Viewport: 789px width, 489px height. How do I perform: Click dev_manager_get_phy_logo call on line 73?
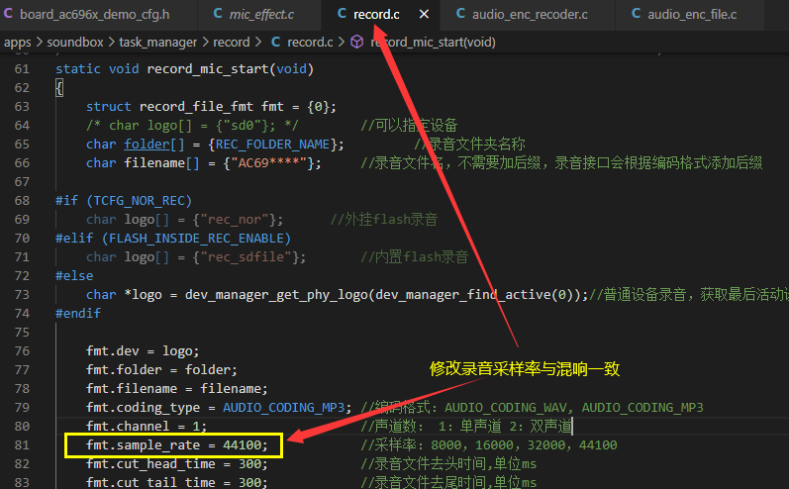[276, 295]
